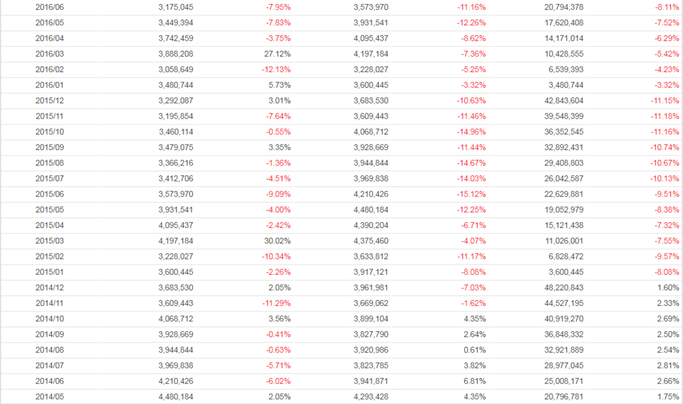Select the 2014/05 date cell
The image size is (683, 404).
click(x=50, y=397)
